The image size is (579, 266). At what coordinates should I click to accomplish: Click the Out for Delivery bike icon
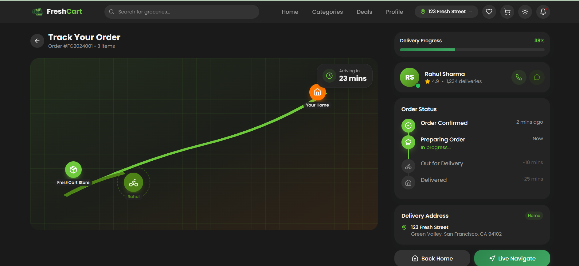tap(408, 166)
